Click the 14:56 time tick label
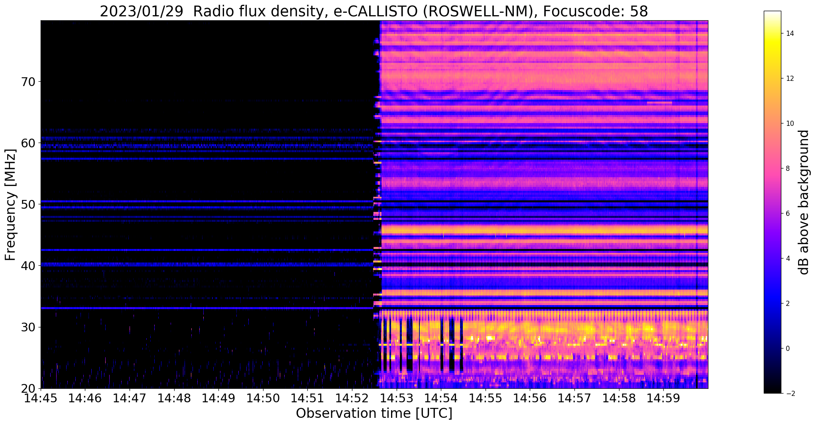Screen dimensions: 816x425 pyautogui.click(x=530, y=398)
